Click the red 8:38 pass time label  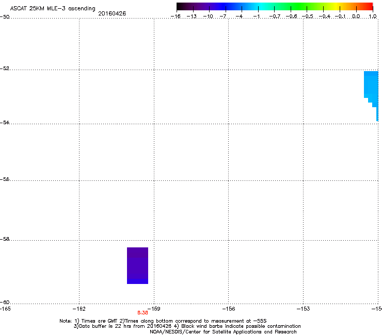point(143,313)
